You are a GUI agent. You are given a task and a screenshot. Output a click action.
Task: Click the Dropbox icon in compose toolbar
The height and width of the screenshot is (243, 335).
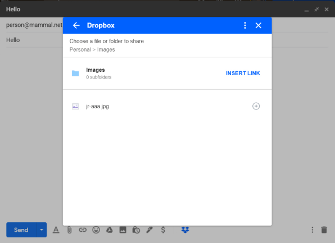click(x=185, y=230)
